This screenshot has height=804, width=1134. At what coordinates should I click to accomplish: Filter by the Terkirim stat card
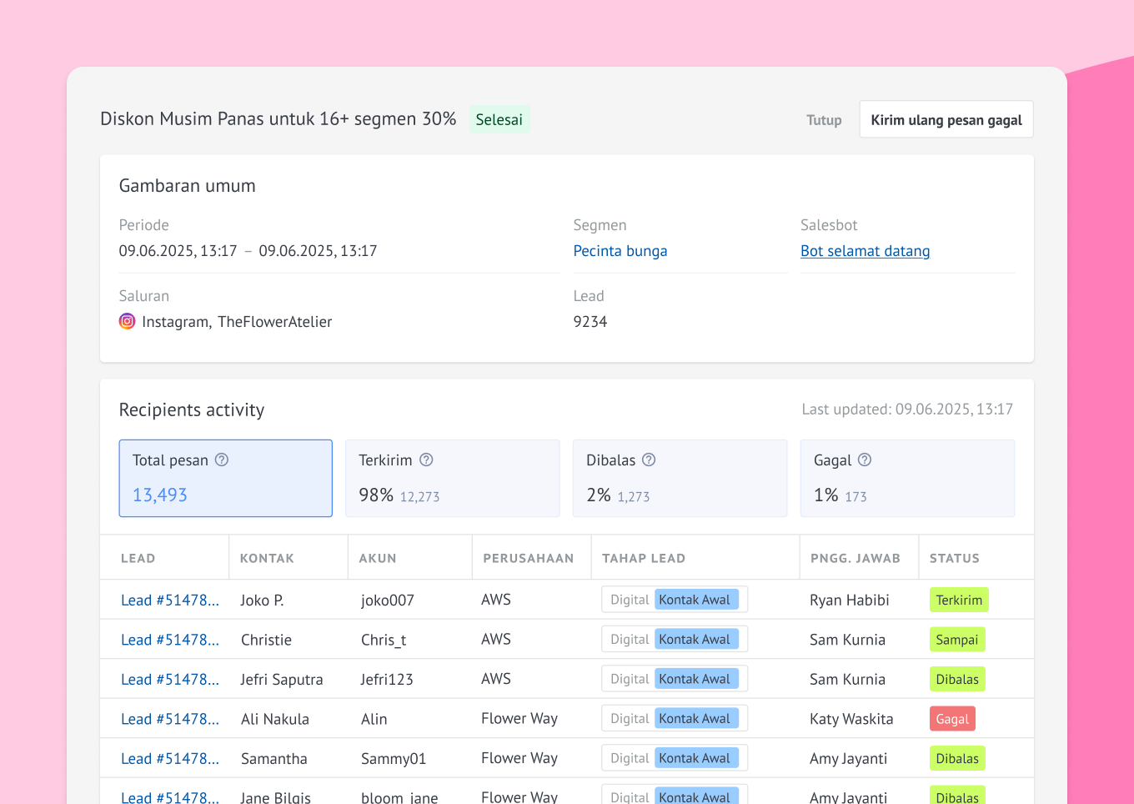coord(452,478)
